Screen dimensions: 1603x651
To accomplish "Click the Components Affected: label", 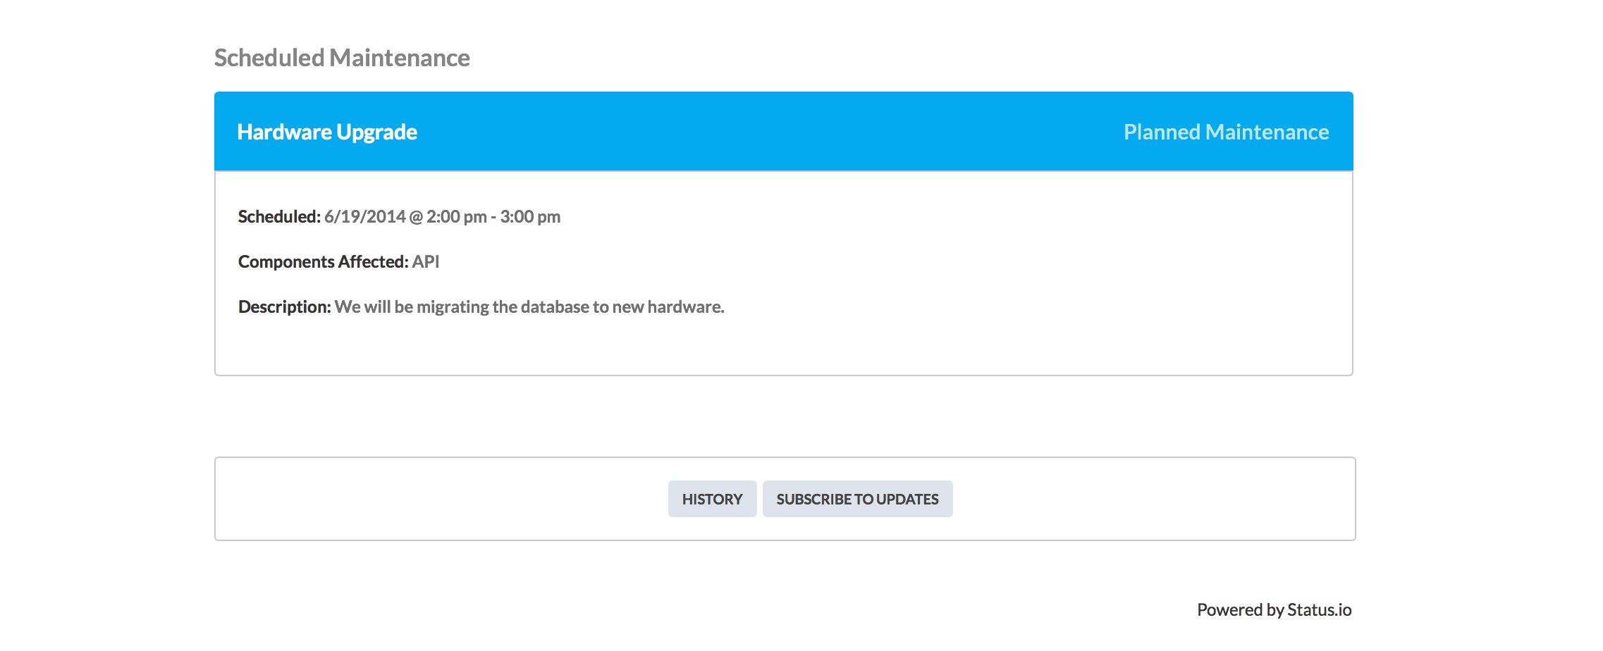I will (323, 261).
